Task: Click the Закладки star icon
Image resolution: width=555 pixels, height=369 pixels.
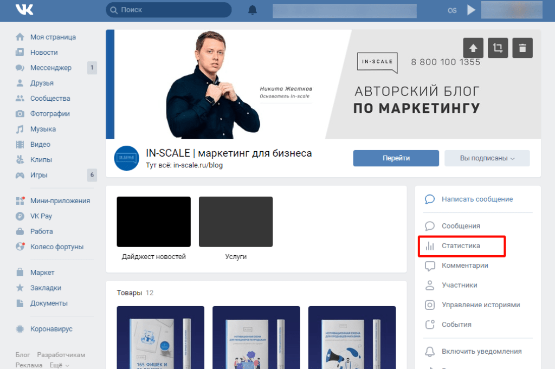Action: [20, 288]
